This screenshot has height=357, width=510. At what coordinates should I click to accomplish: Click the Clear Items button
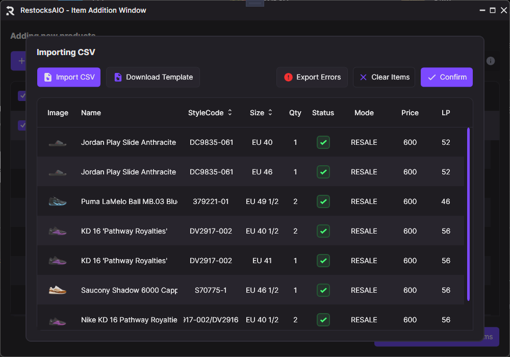click(384, 78)
